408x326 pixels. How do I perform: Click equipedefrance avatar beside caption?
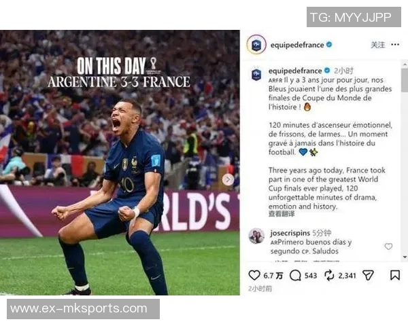click(x=256, y=75)
